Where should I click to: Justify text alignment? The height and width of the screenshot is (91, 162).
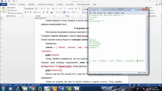click(x=65, y=12)
